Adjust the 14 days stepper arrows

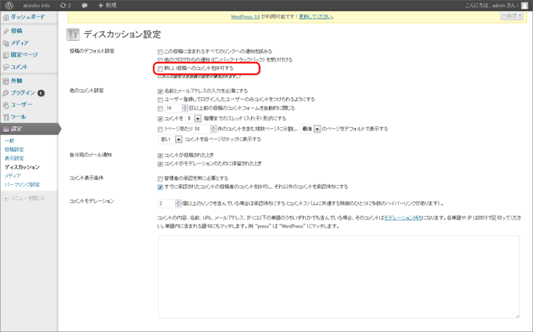click(185, 108)
